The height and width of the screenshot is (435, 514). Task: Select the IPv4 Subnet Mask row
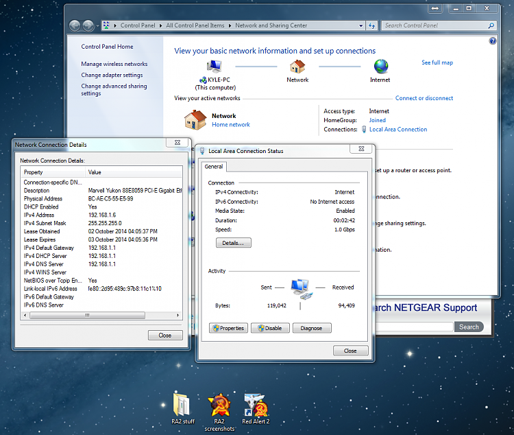click(101, 223)
